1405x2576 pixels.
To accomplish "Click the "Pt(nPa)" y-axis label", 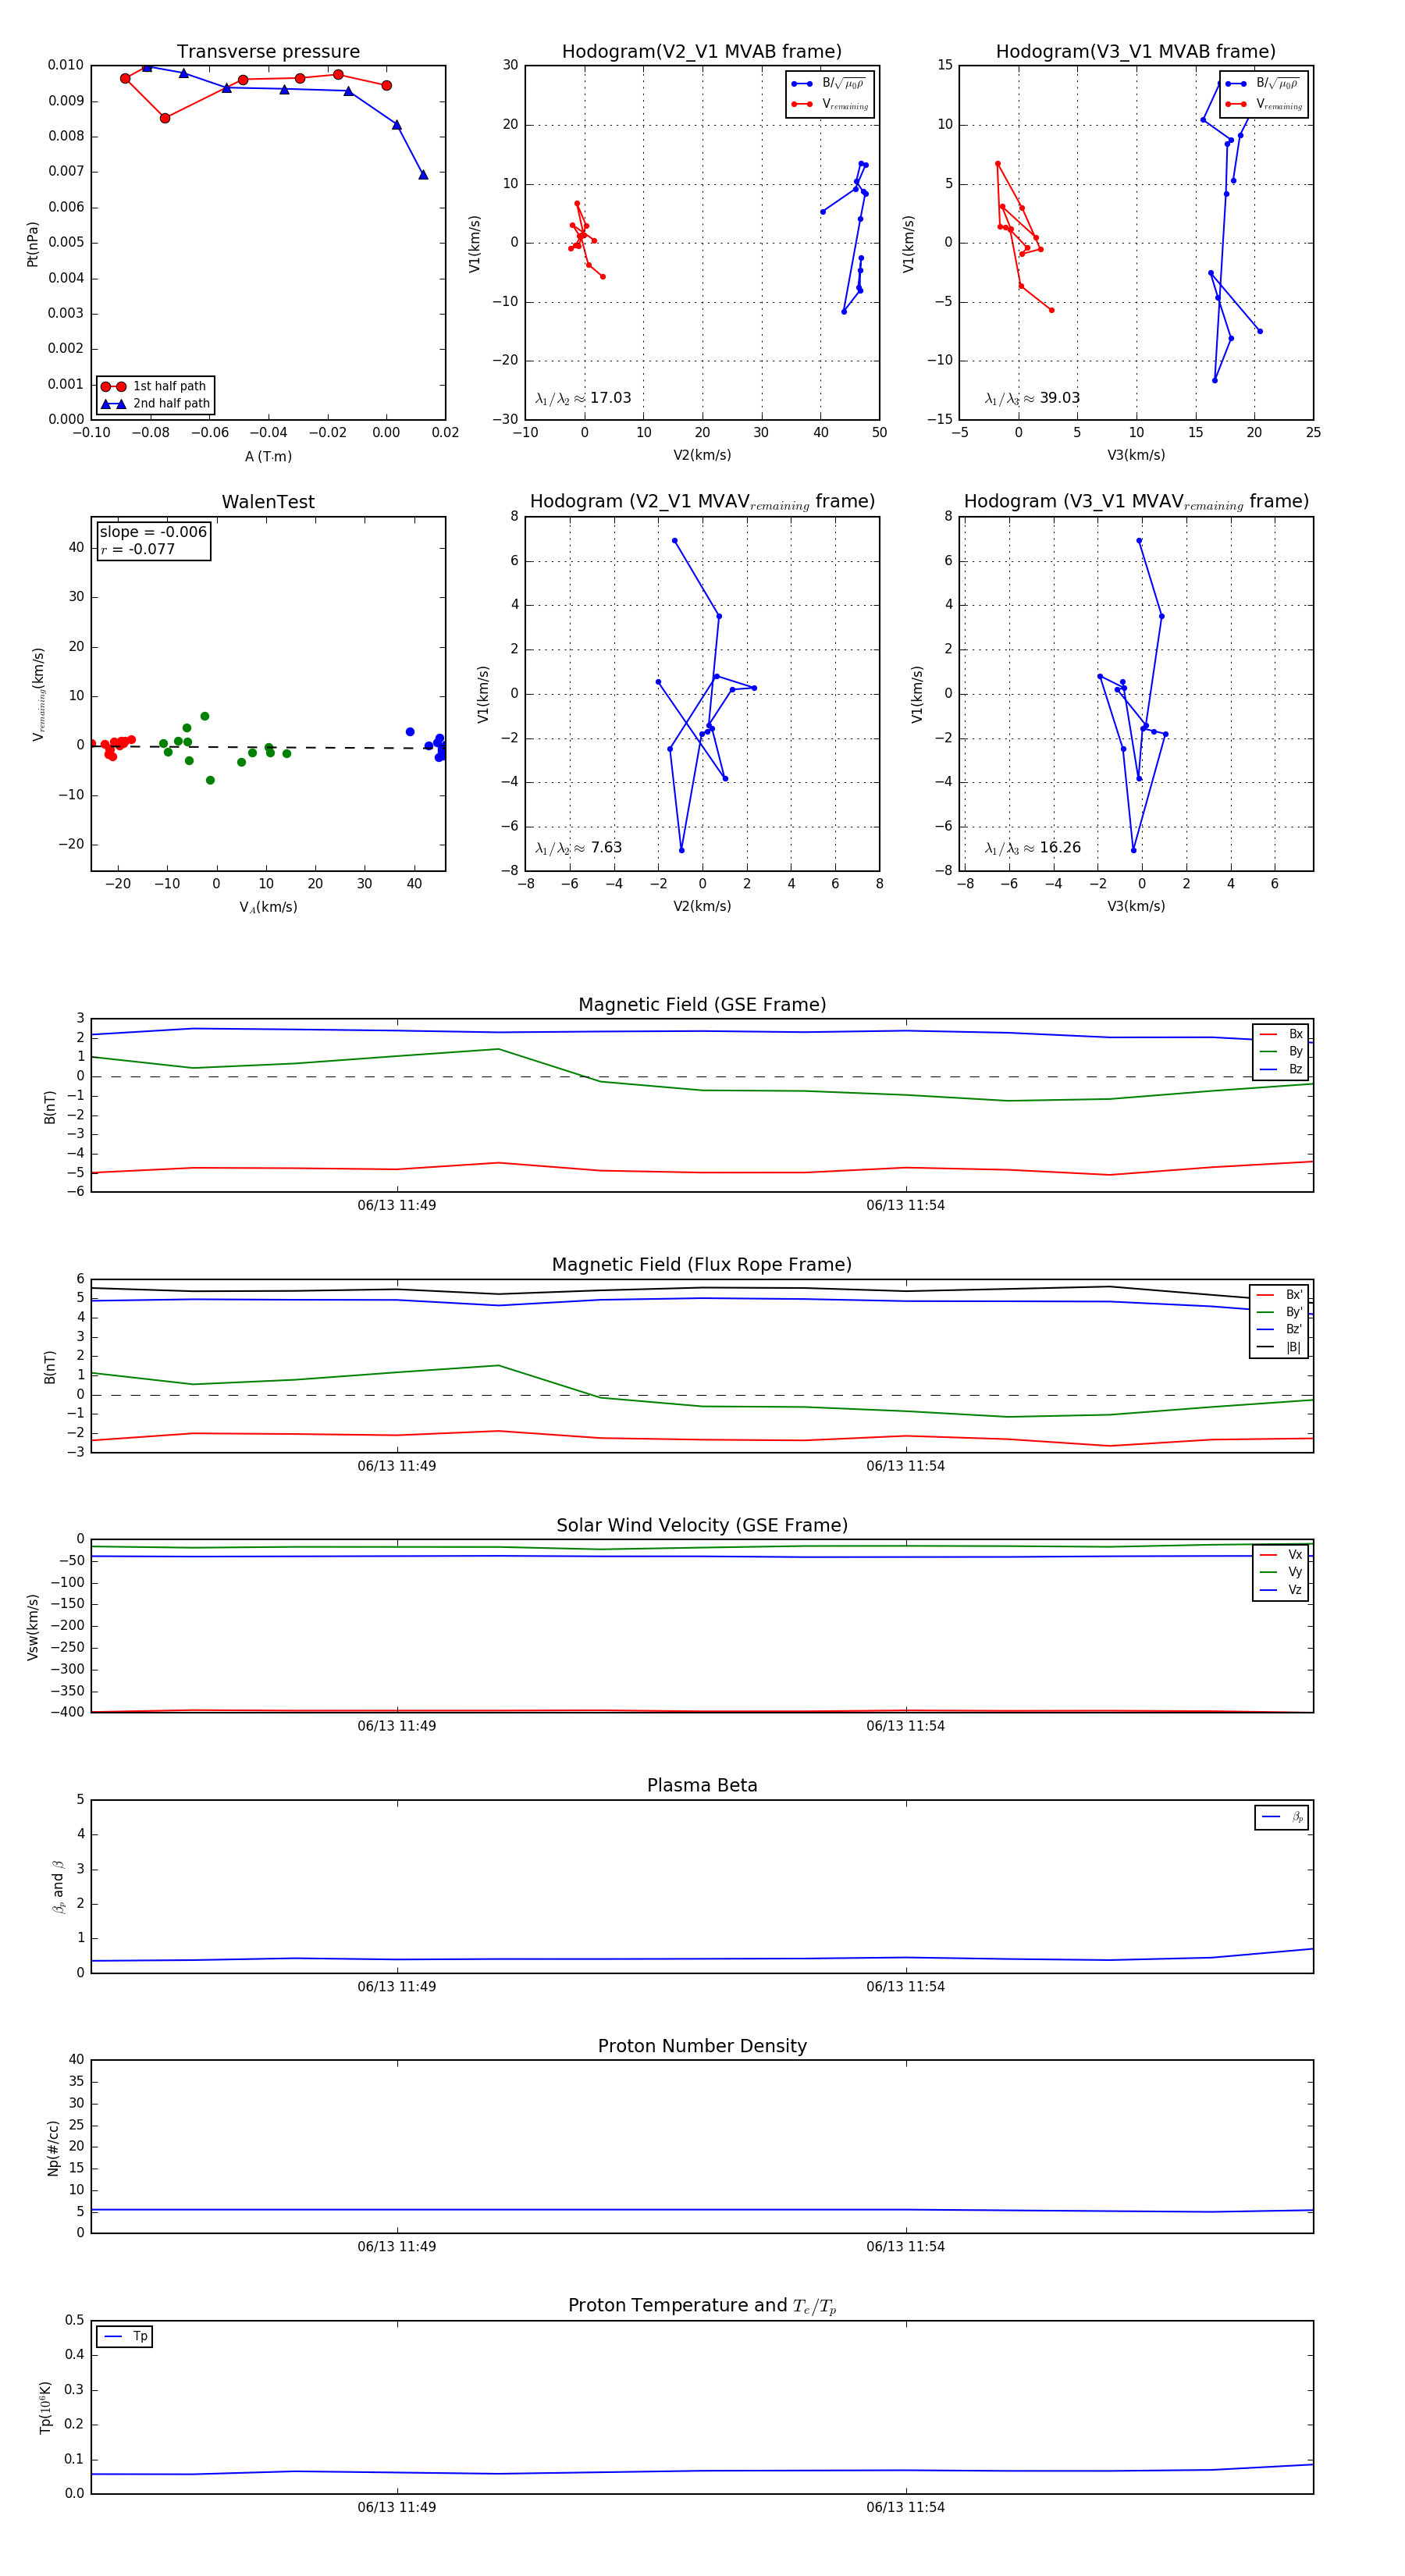I will (32, 243).
